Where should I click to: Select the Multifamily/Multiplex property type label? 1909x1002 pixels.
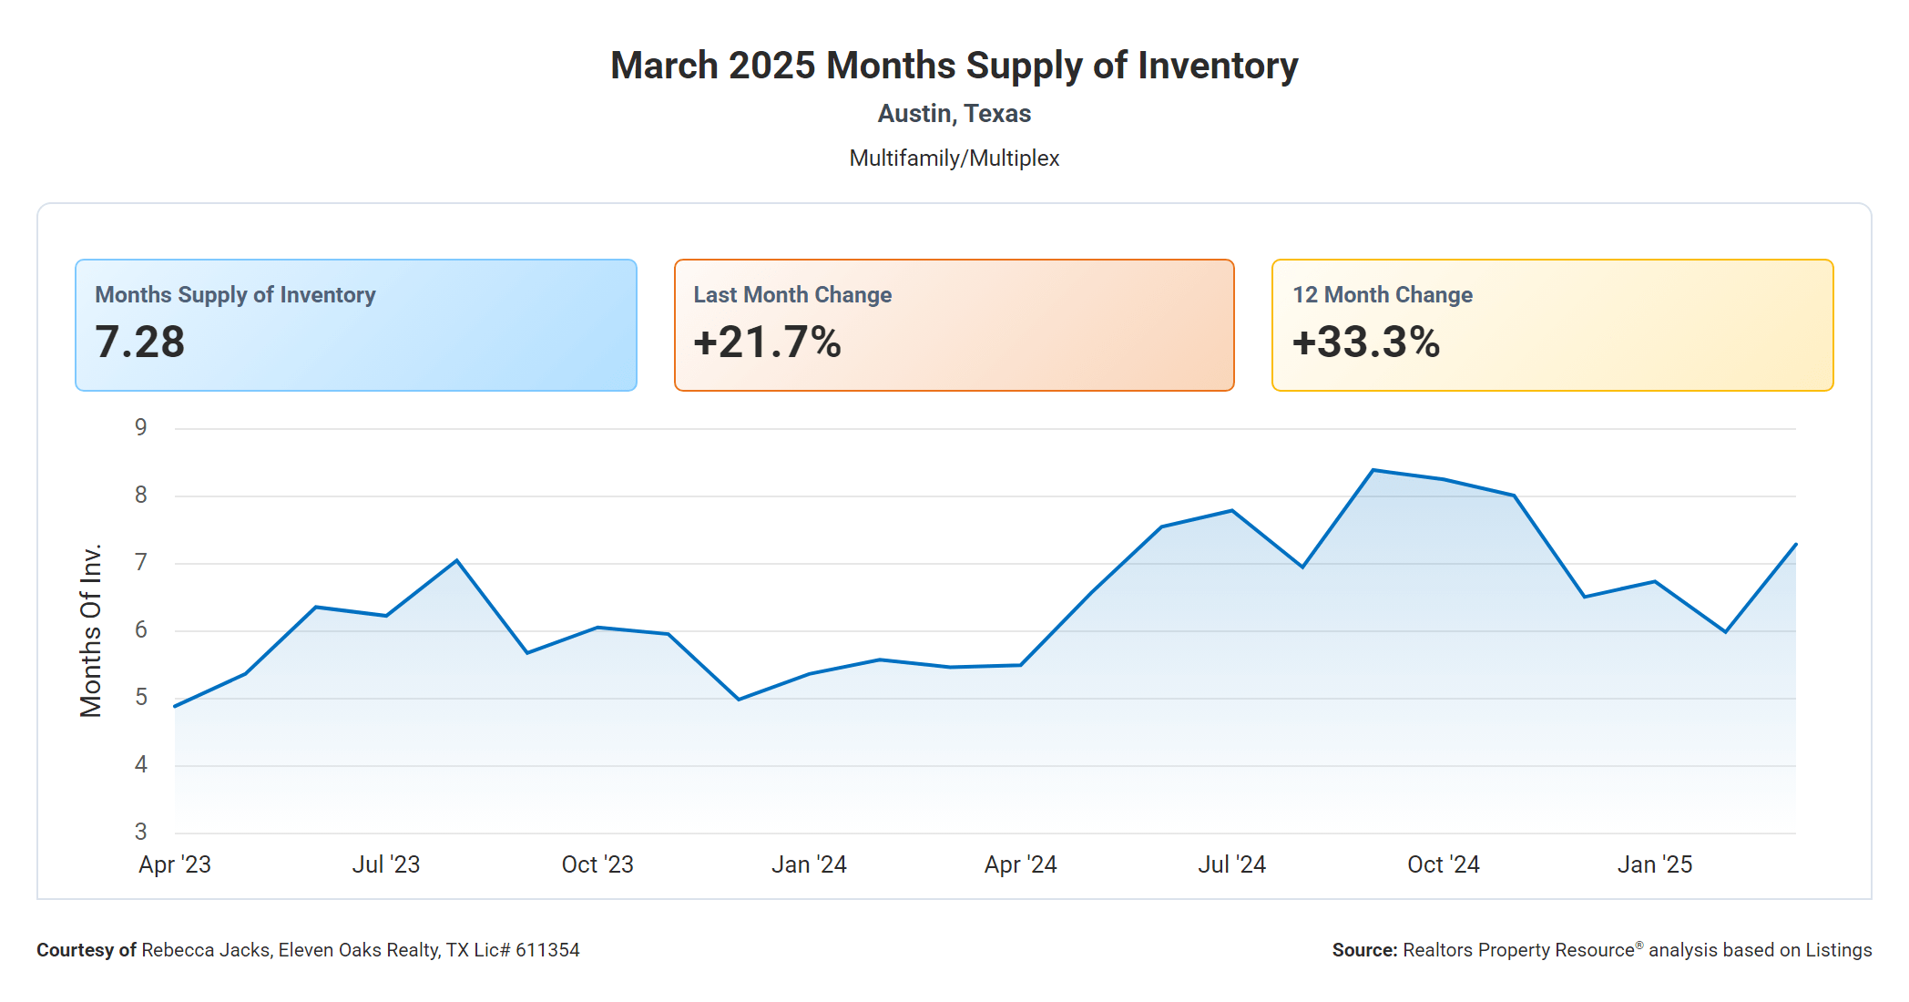click(954, 158)
